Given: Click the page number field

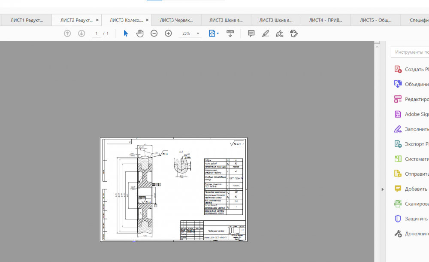Looking at the screenshot, I should pyautogui.click(x=97, y=34).
